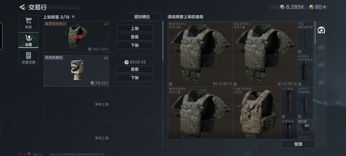Click the 整理 sort button
The height and width of the screenshot is (156, 346).
coord(298,144)
